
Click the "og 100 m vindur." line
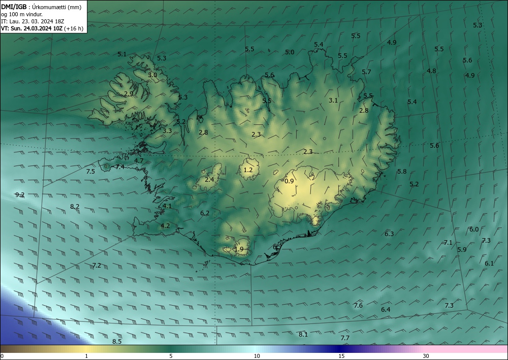point(22,14)
